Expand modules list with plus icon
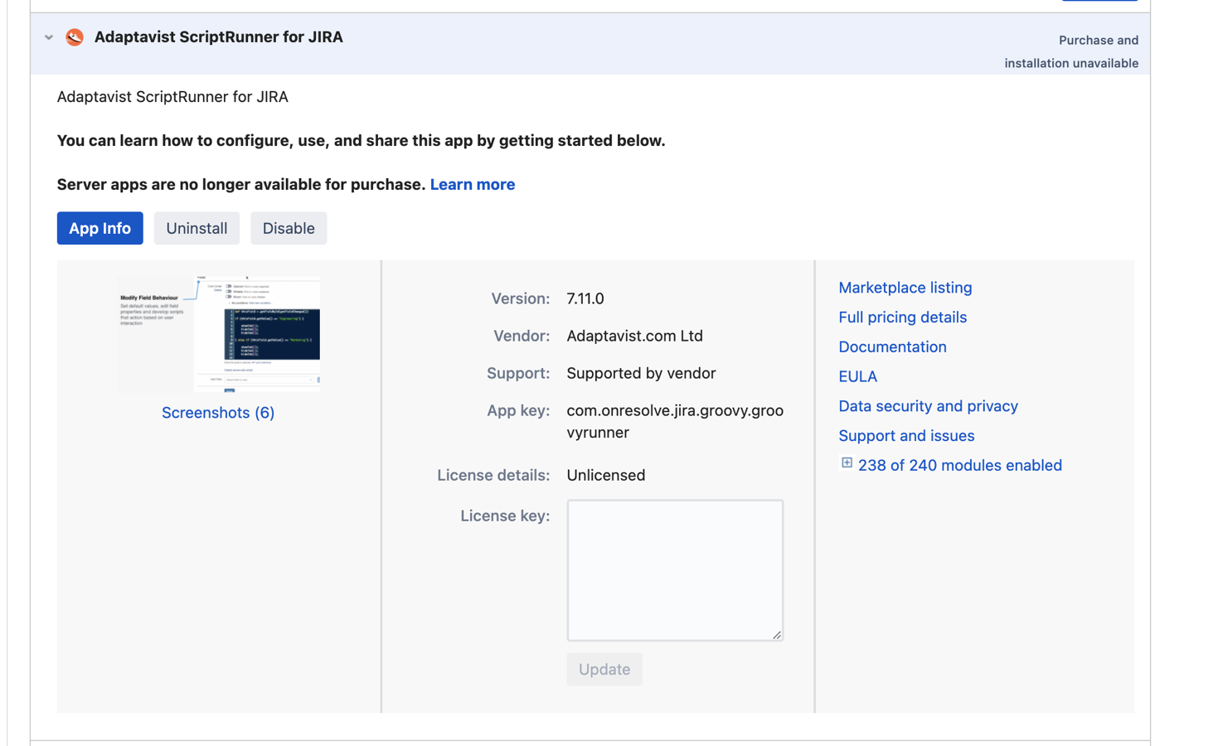The image size is (1218, 746). (847, 463)
